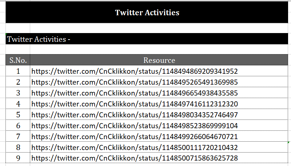Open the link ending in 416112312320
This screenshot has height=166, width=291.
[x=135, y=104]
